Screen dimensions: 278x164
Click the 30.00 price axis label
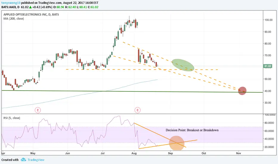[x=268, y=103]
